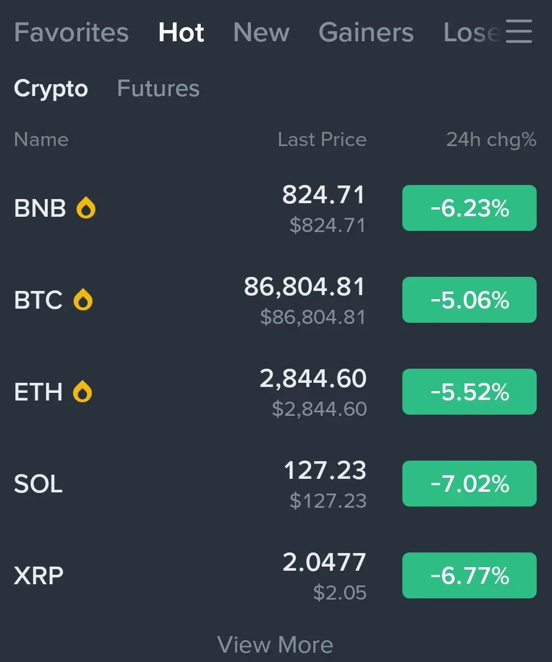Select the Hot tab
This screenshot has width=552, height=662.
(181, 32)
